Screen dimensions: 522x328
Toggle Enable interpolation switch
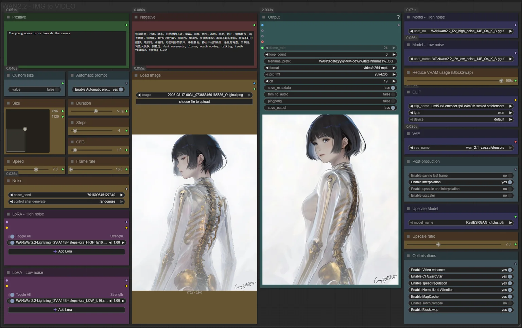(x=510, y=182)
